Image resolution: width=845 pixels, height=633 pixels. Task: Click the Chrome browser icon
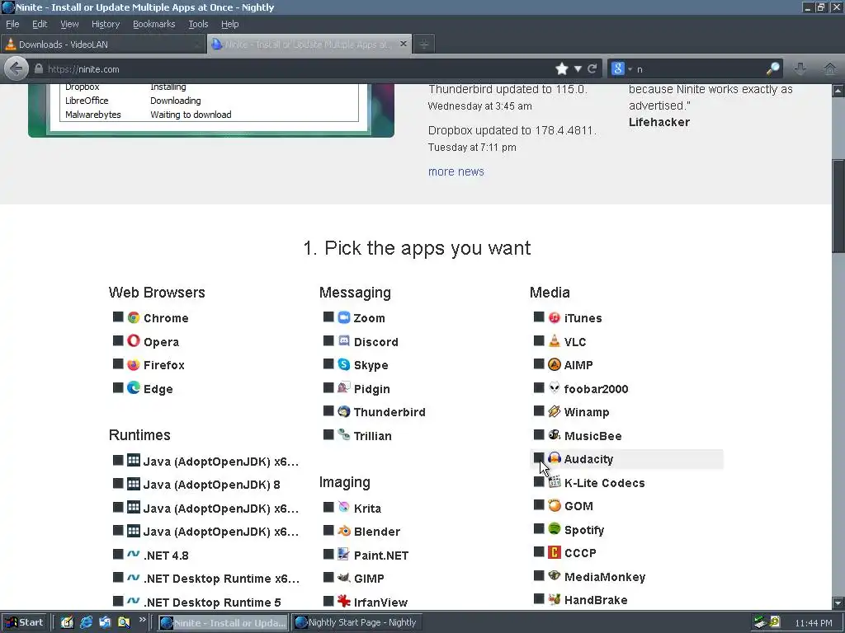pos(134,317)
